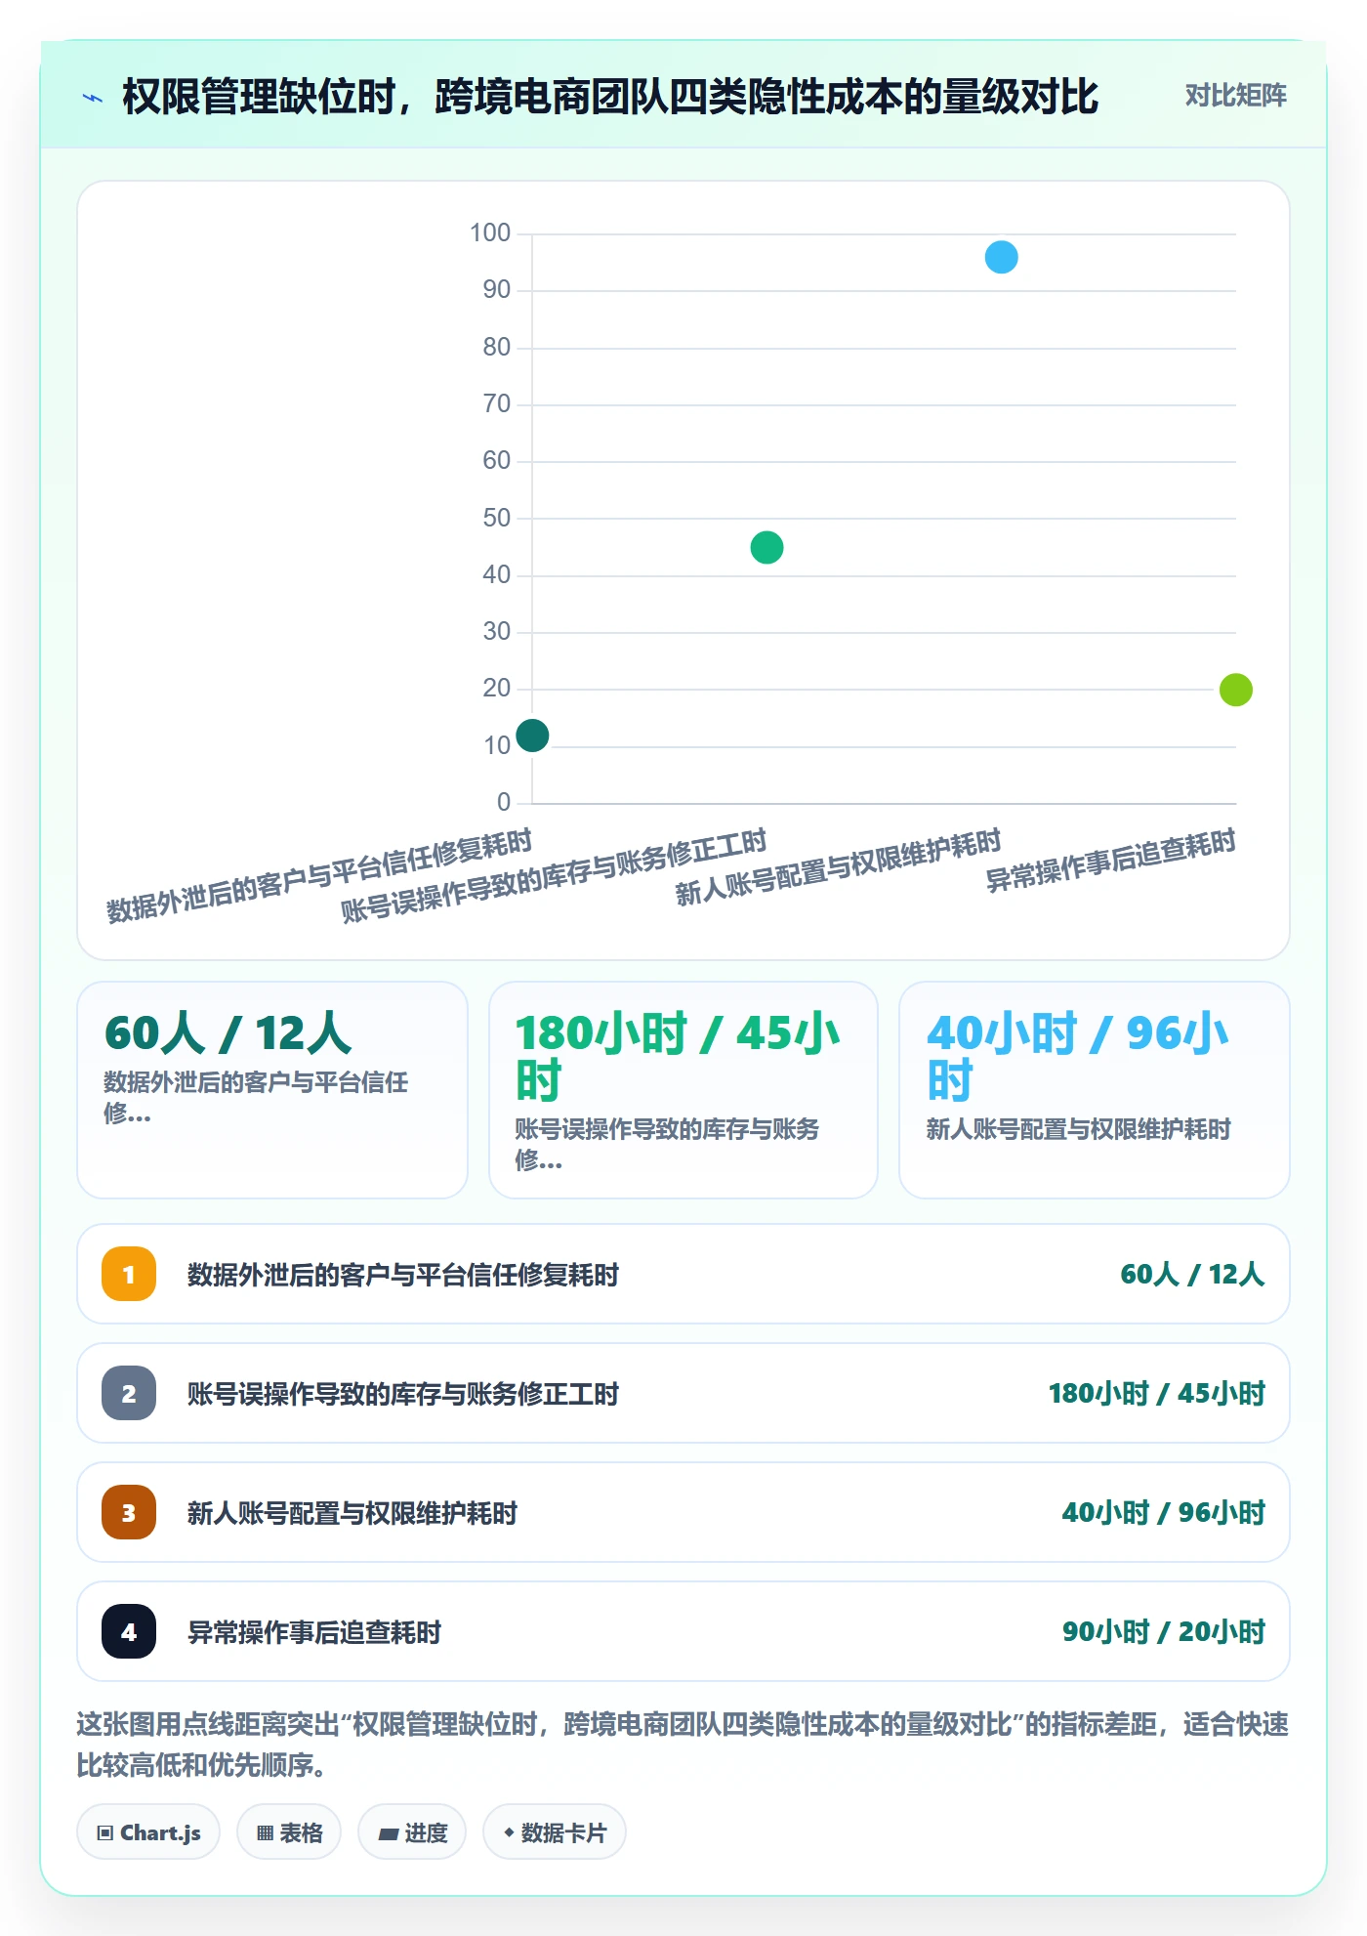Click the 表格 tag
Image resolution: width=1367 pixels, height=1936 pixels.
click(x=289, y=1832)
